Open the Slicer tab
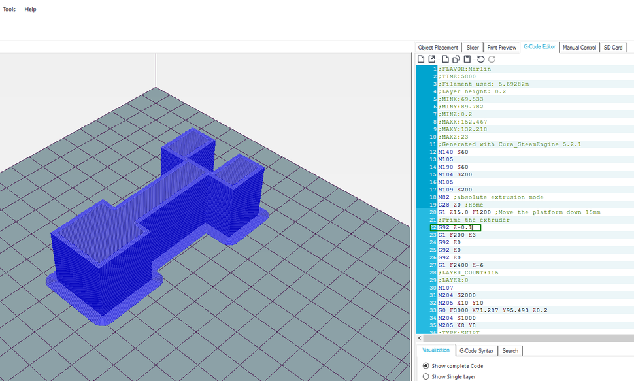Image resolution: width=634 pixels, height=381 pixels. [472, 47]
